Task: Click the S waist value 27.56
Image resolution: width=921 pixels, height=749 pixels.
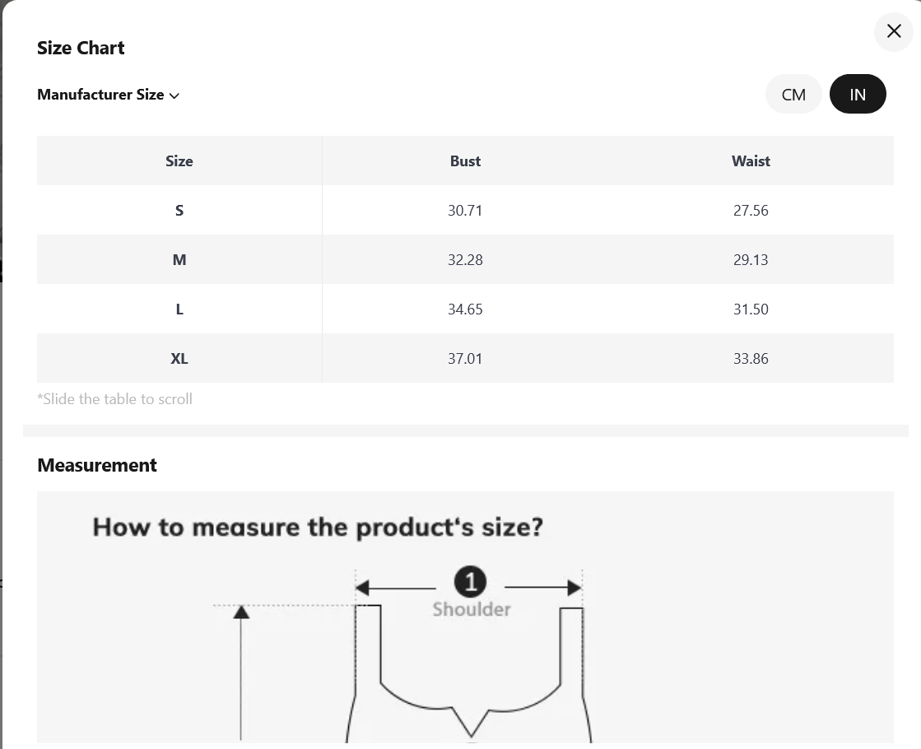Action: pyautogui.click(x=751, y=211)
